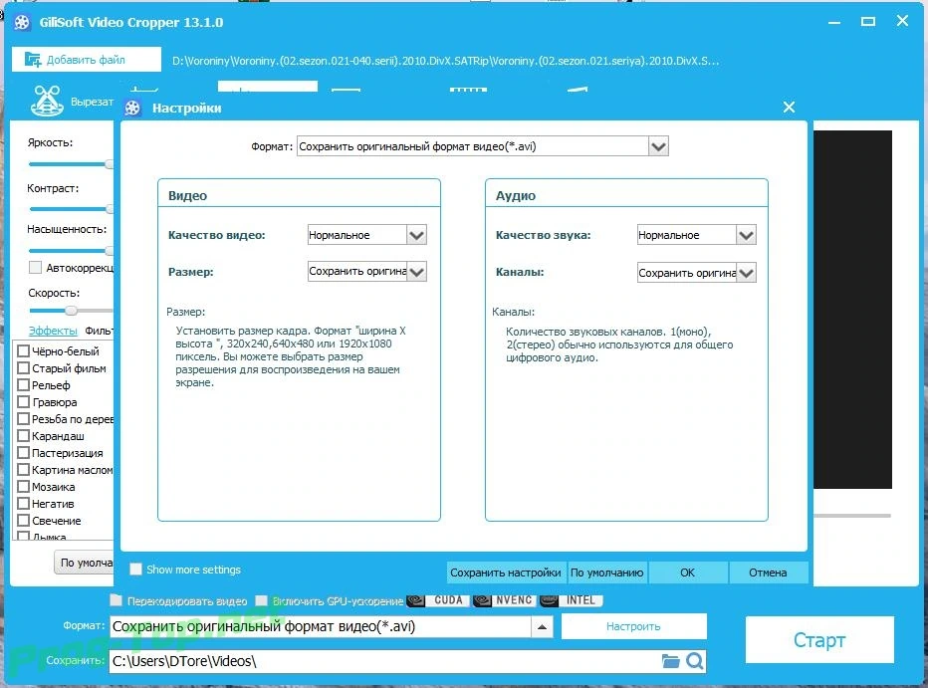
Task: Toggle the Включить GPU-ускорение checkbox
Action: tap(261, 600)
